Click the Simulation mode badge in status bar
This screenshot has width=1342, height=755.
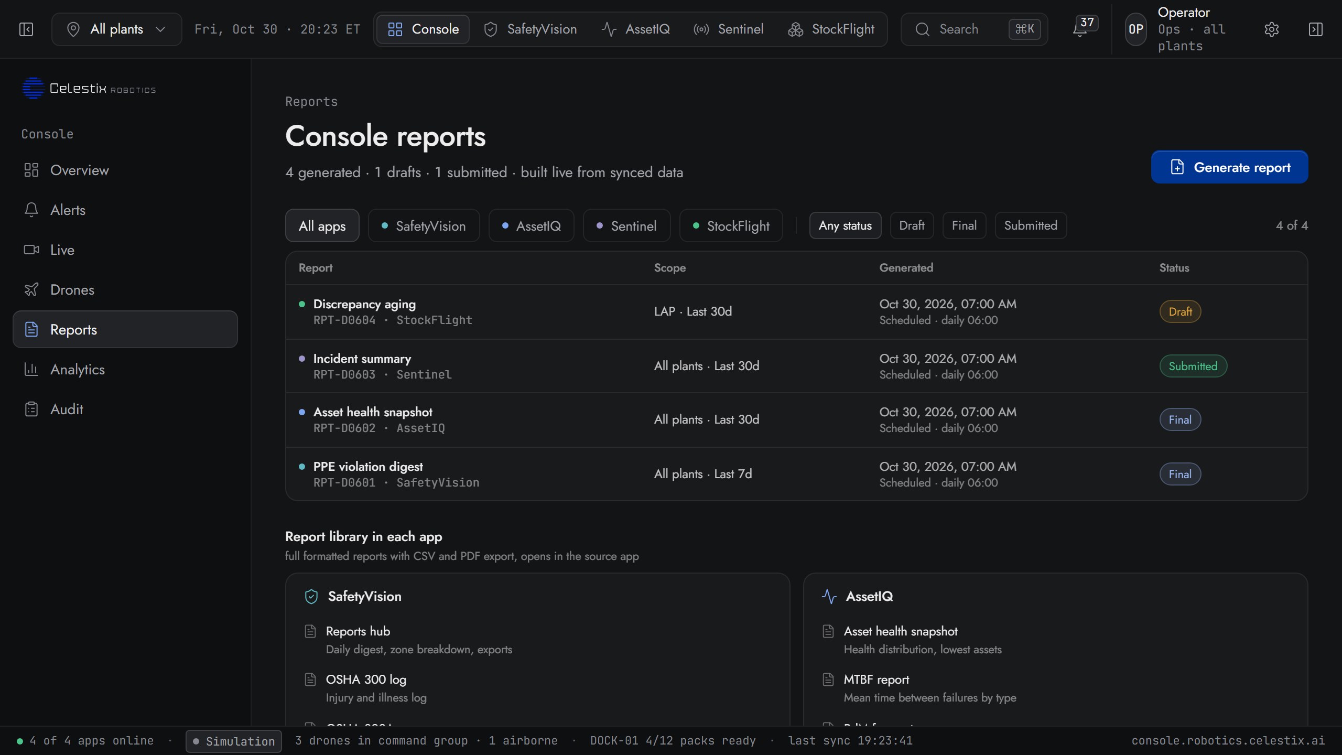click(x=234, y=741)
